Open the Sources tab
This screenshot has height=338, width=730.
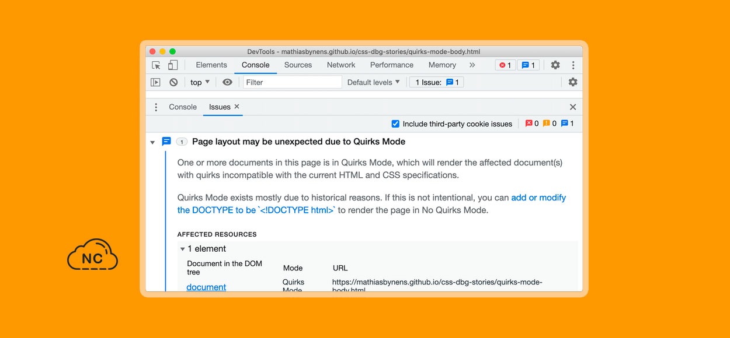pyautogui.click(x=298, y=65)
